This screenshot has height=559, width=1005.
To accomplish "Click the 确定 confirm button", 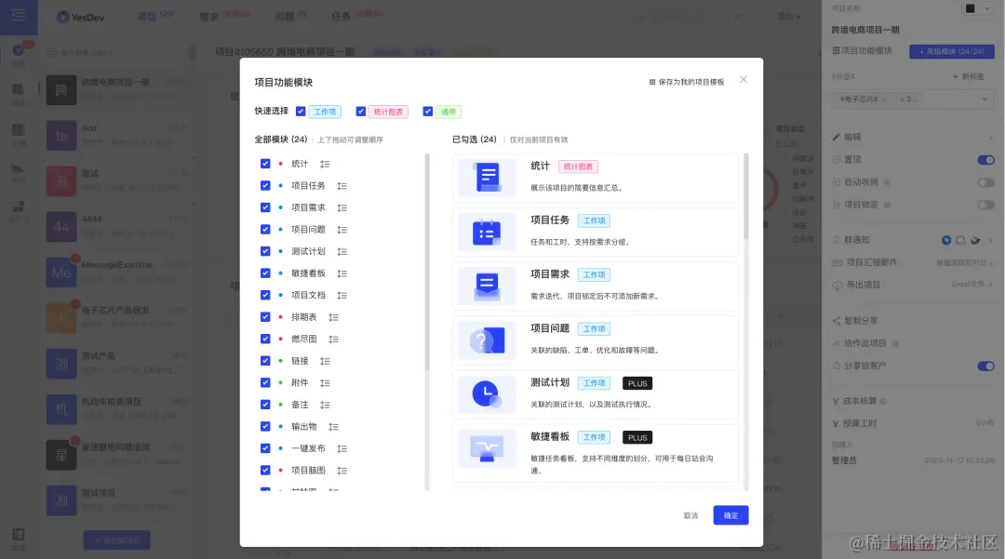I will tap(730, 515).
